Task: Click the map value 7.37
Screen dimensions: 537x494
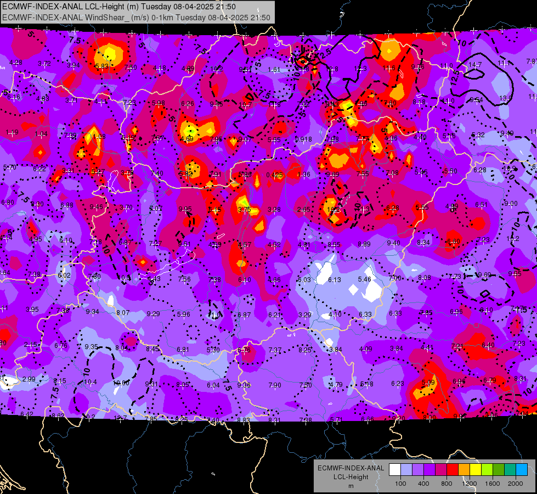Action: pyautogui.click(x=275, y=350)
